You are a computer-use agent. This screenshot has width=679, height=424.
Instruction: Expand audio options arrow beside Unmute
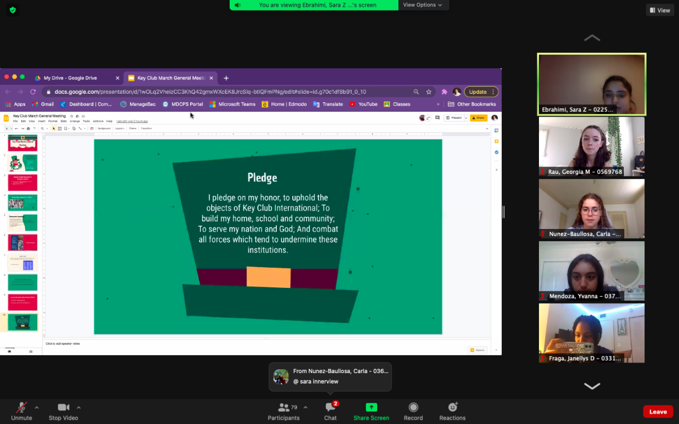point(37,408)
